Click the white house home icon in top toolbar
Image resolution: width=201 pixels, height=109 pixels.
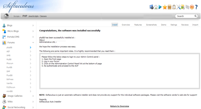[156, 7]
